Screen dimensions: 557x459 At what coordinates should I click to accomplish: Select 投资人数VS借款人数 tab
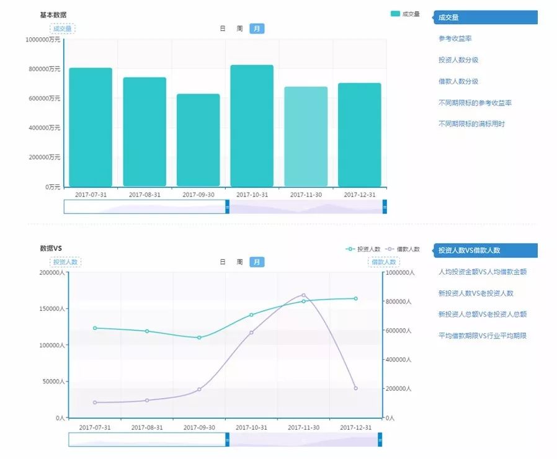(x=485, y=250)
